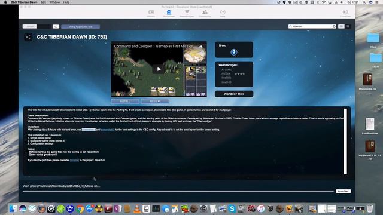
Task: Open the Help menu in menu bar
Action: 66,2
